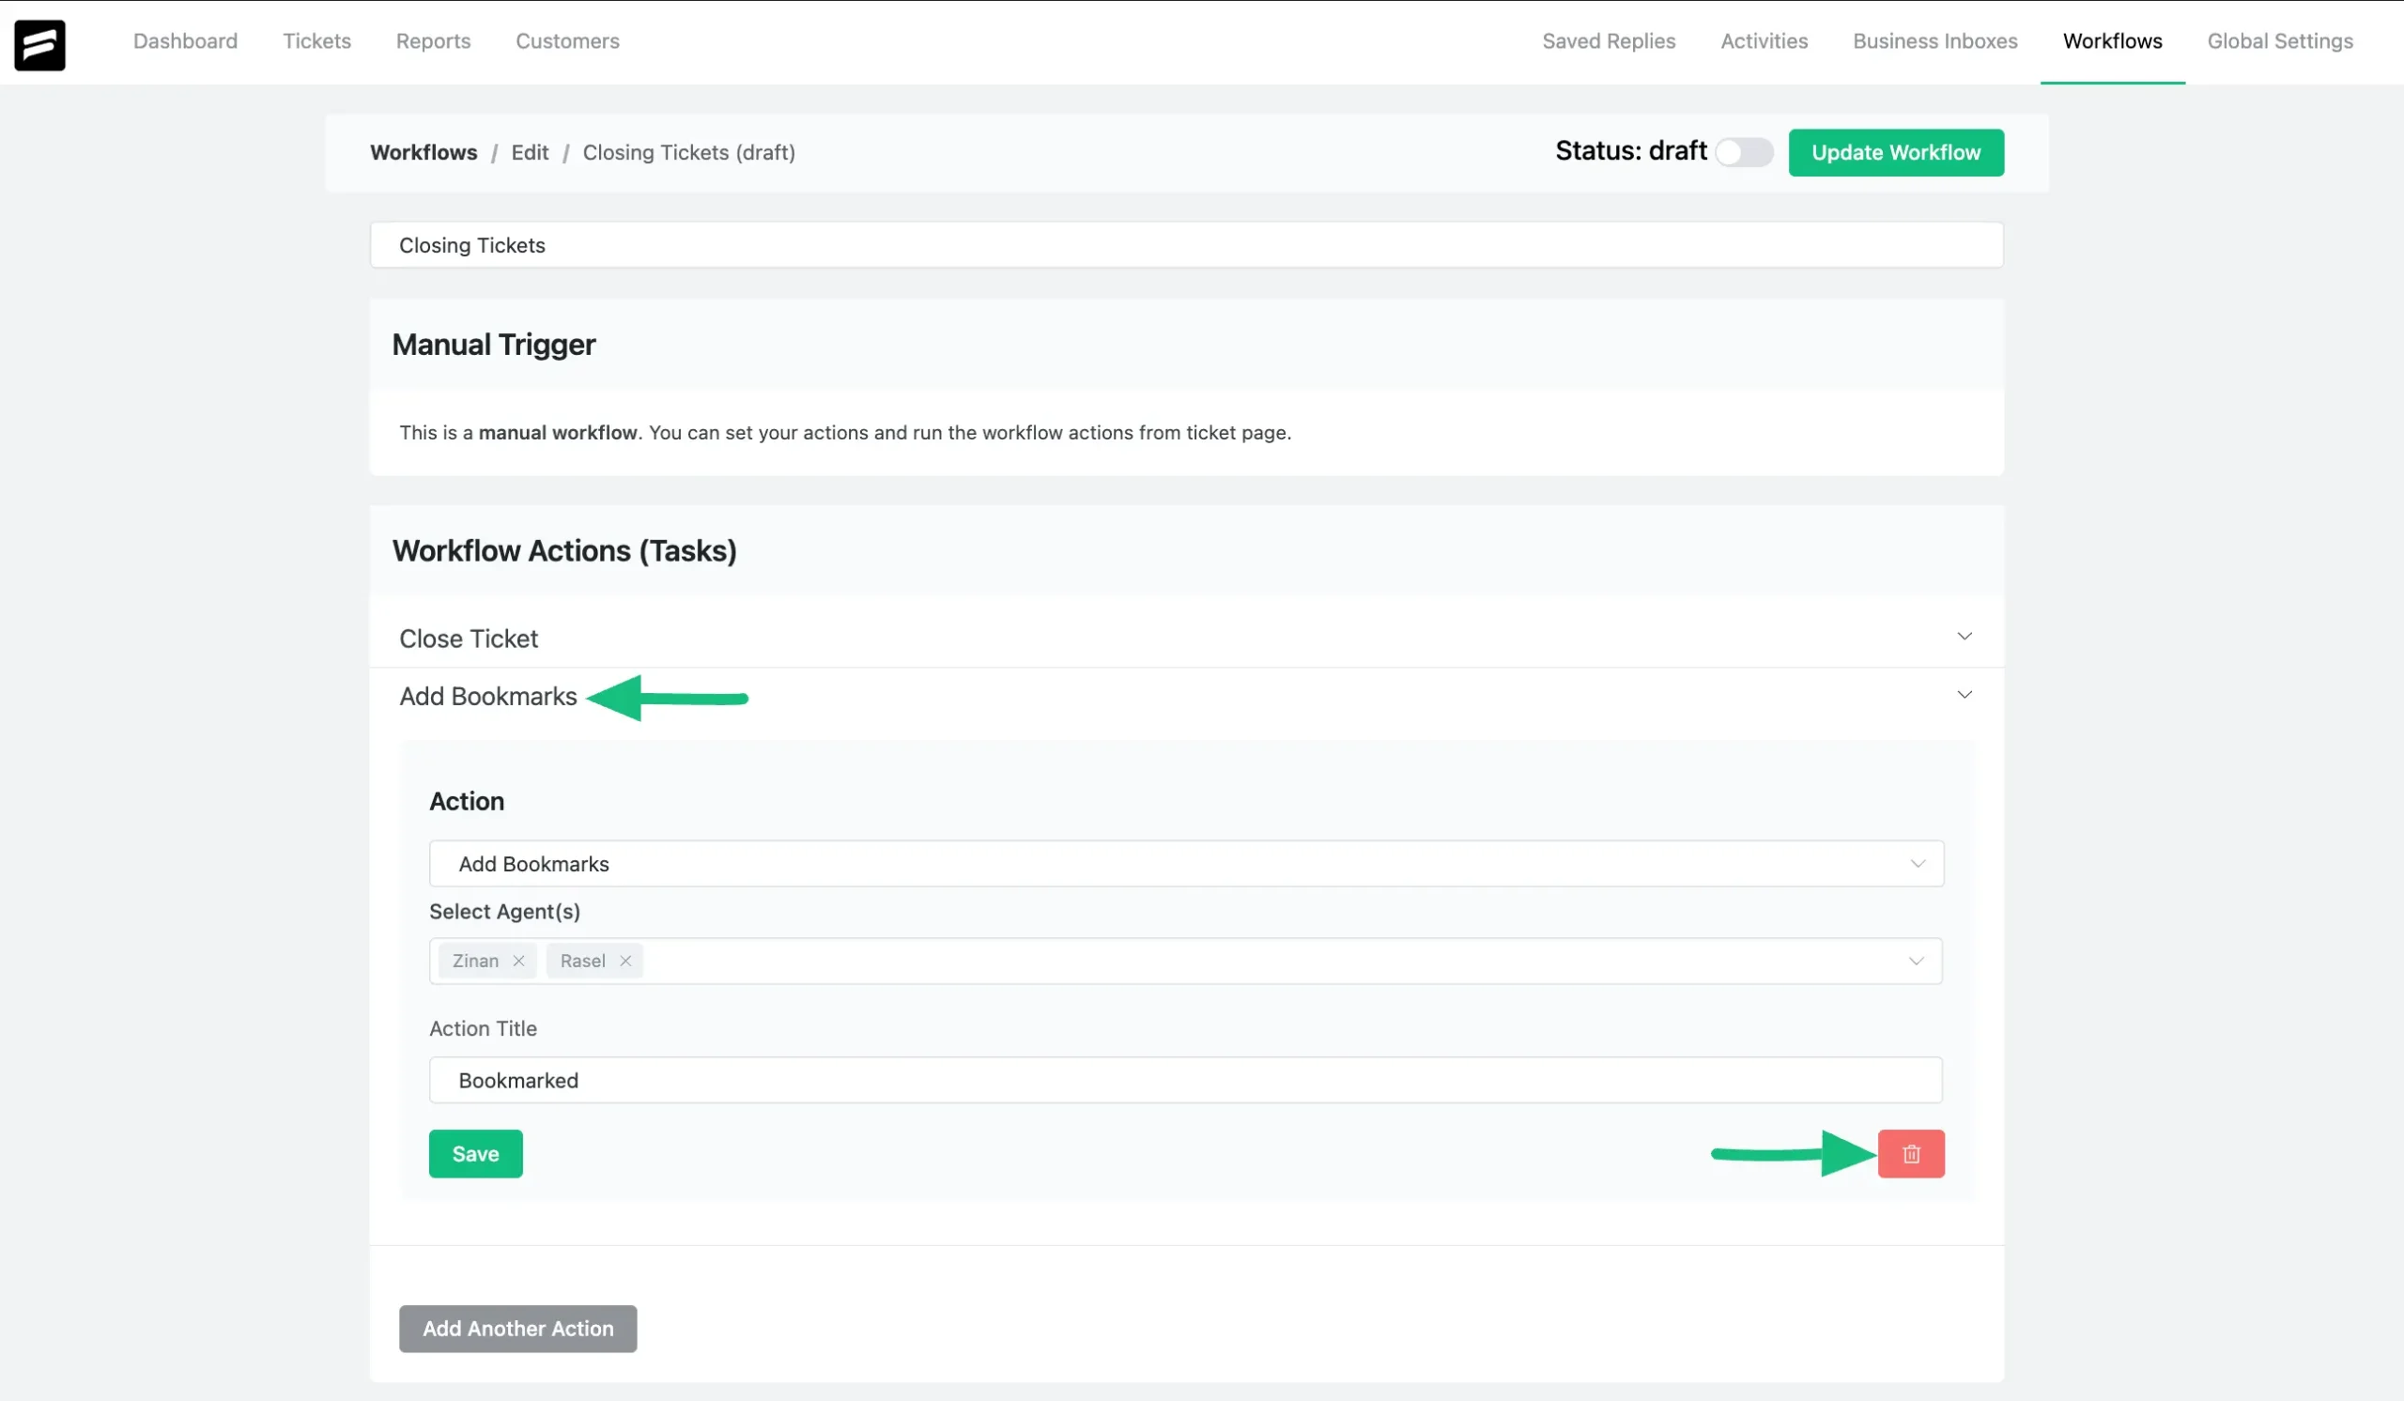Image resolution: width=2404 pixels, height=1401 pixels.
Task: Click the Add Another Action button
Action: [516, 1330]
